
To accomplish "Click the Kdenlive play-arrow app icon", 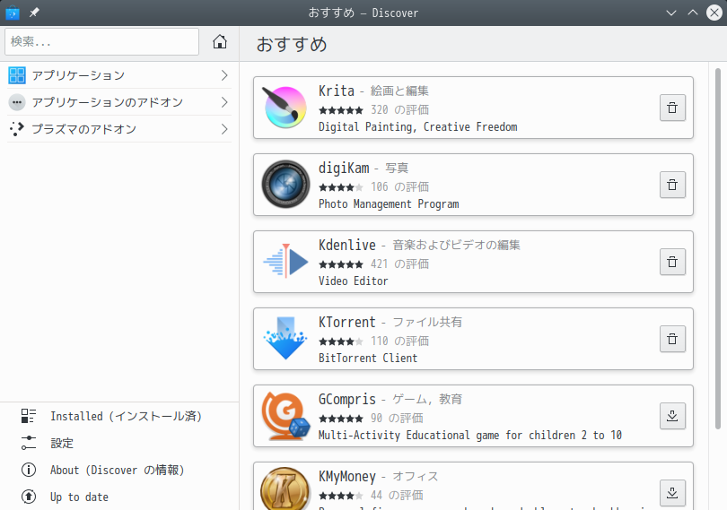I will pyautogui.click(x=285, y=261).
